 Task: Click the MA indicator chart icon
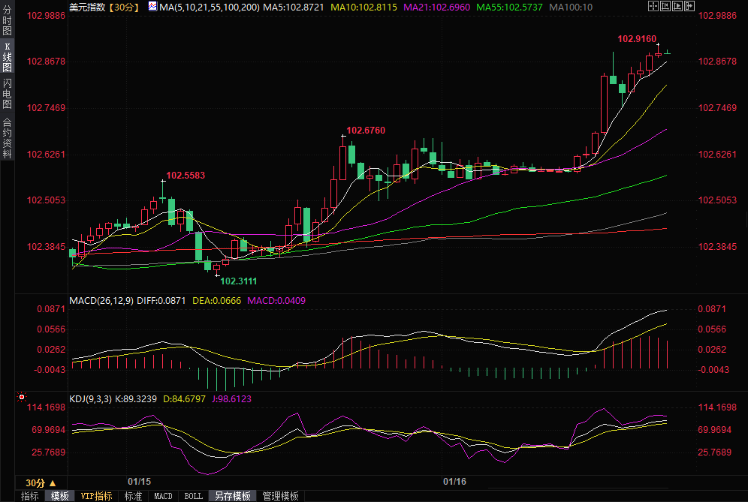pos(152,6)
